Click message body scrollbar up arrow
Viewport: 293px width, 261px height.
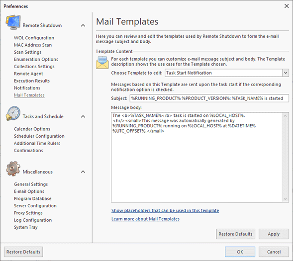[x=285, y=116]
